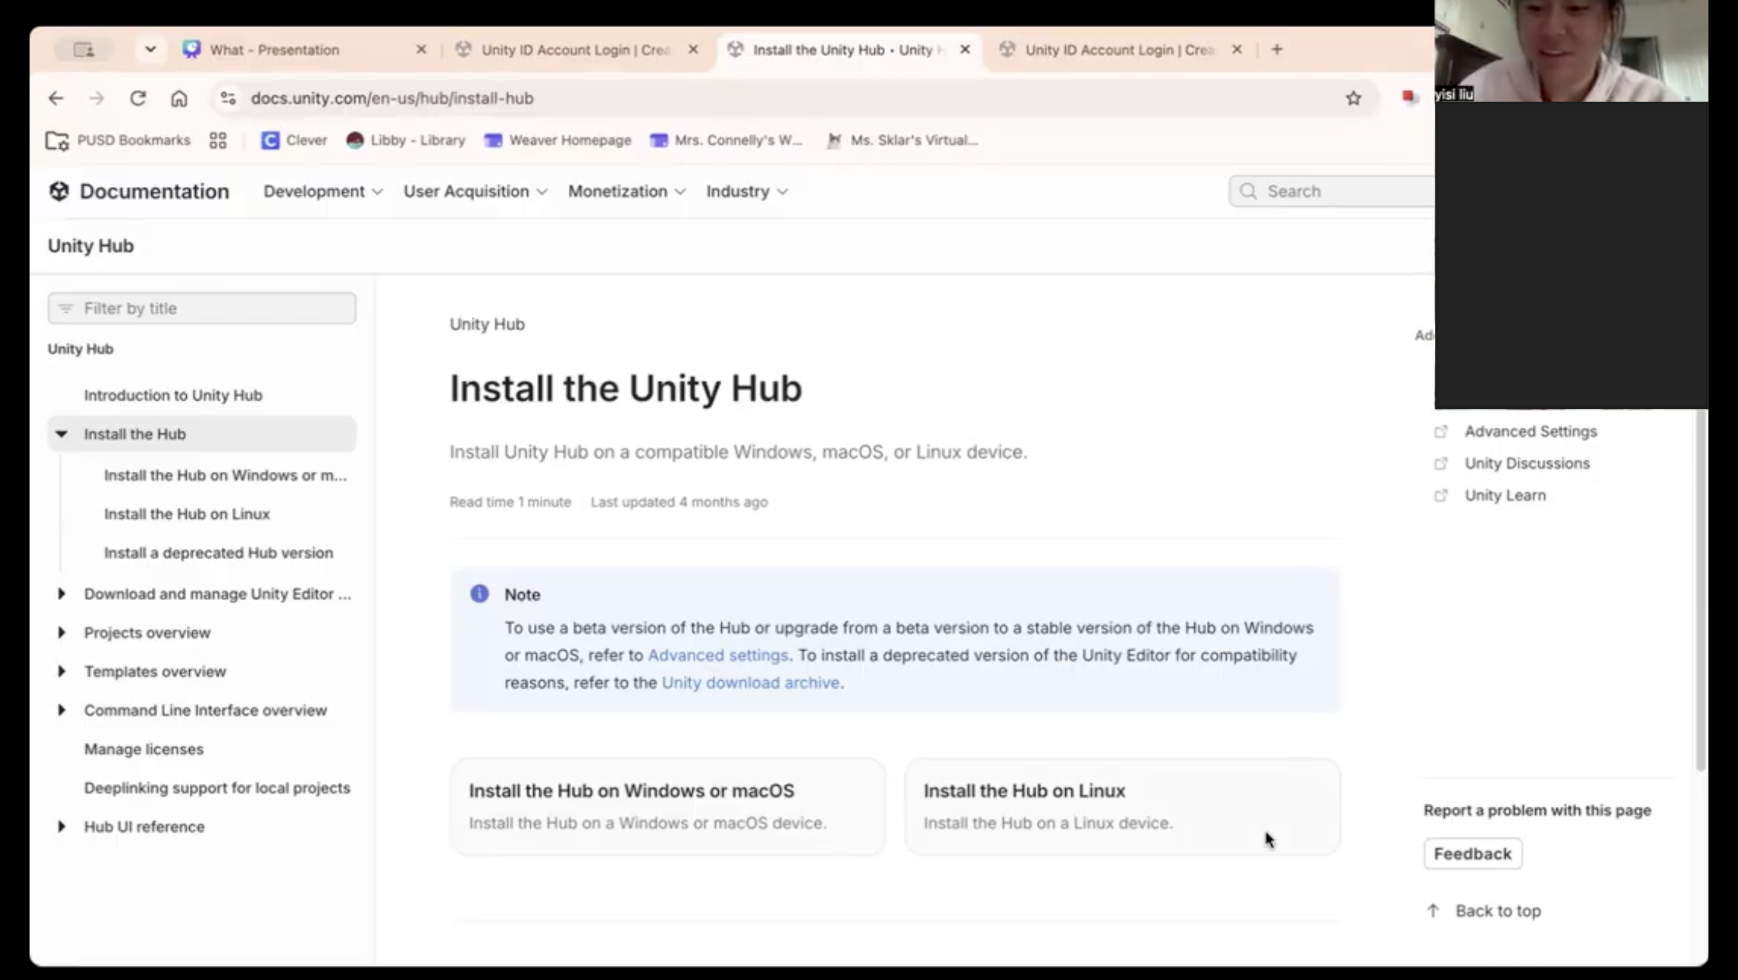Click the Unity Documentation logo
Viewport: 1738px width, 980px height.
pos(138,192)
